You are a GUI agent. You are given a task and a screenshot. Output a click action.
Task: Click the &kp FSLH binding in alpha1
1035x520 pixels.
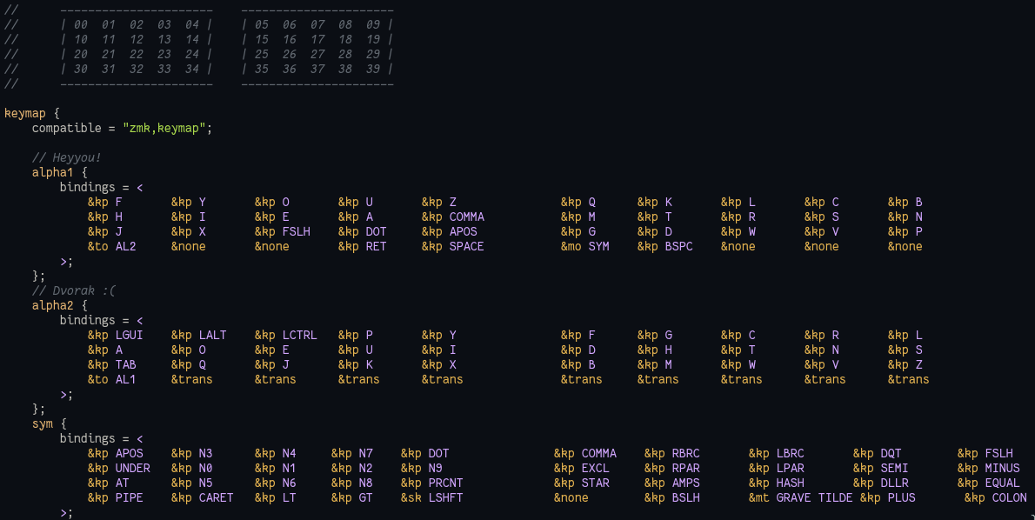283,231
